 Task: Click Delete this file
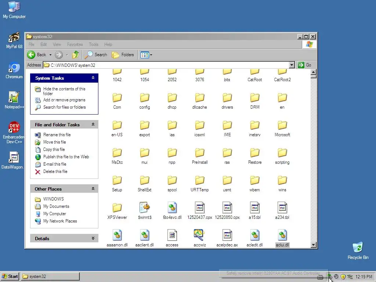pyautogui.click(x=55, y=171)
